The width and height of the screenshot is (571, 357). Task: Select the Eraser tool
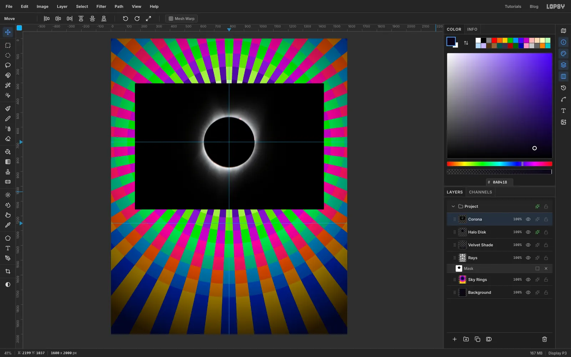point(8,139)
